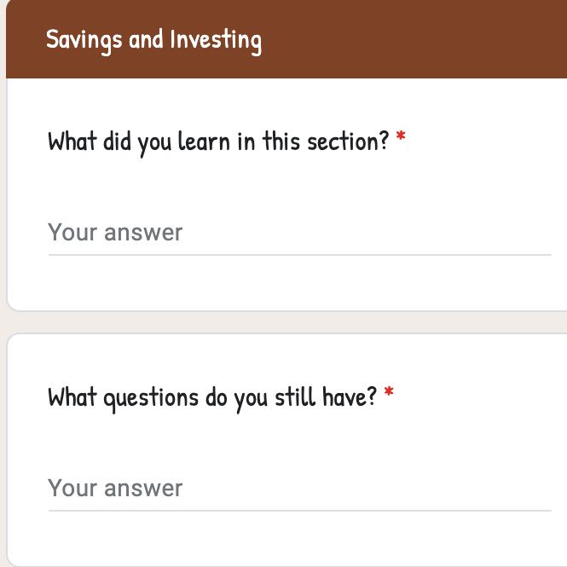Screen dimensions: 567x567
Task: Focus the answer field under 'What did you learn'
Action: pyautogui.click(x=298, y=233)
